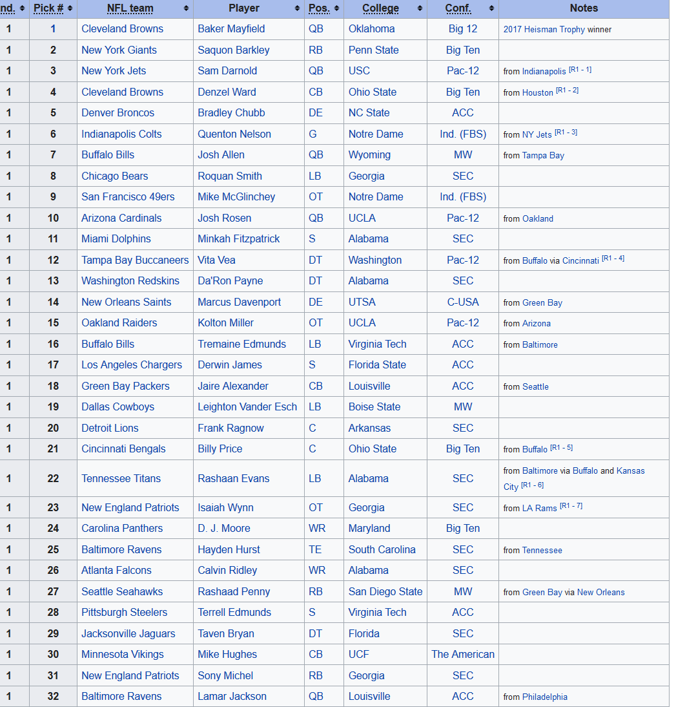This screenshot has width=676, height=707.
Task: Open the R1 - 3 footnote reference
Action: [566, 132]
